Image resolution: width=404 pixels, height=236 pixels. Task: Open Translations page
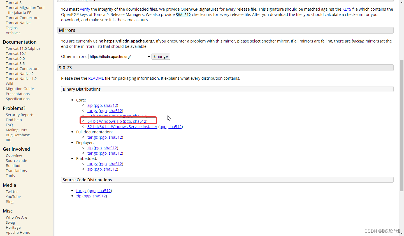16,171
